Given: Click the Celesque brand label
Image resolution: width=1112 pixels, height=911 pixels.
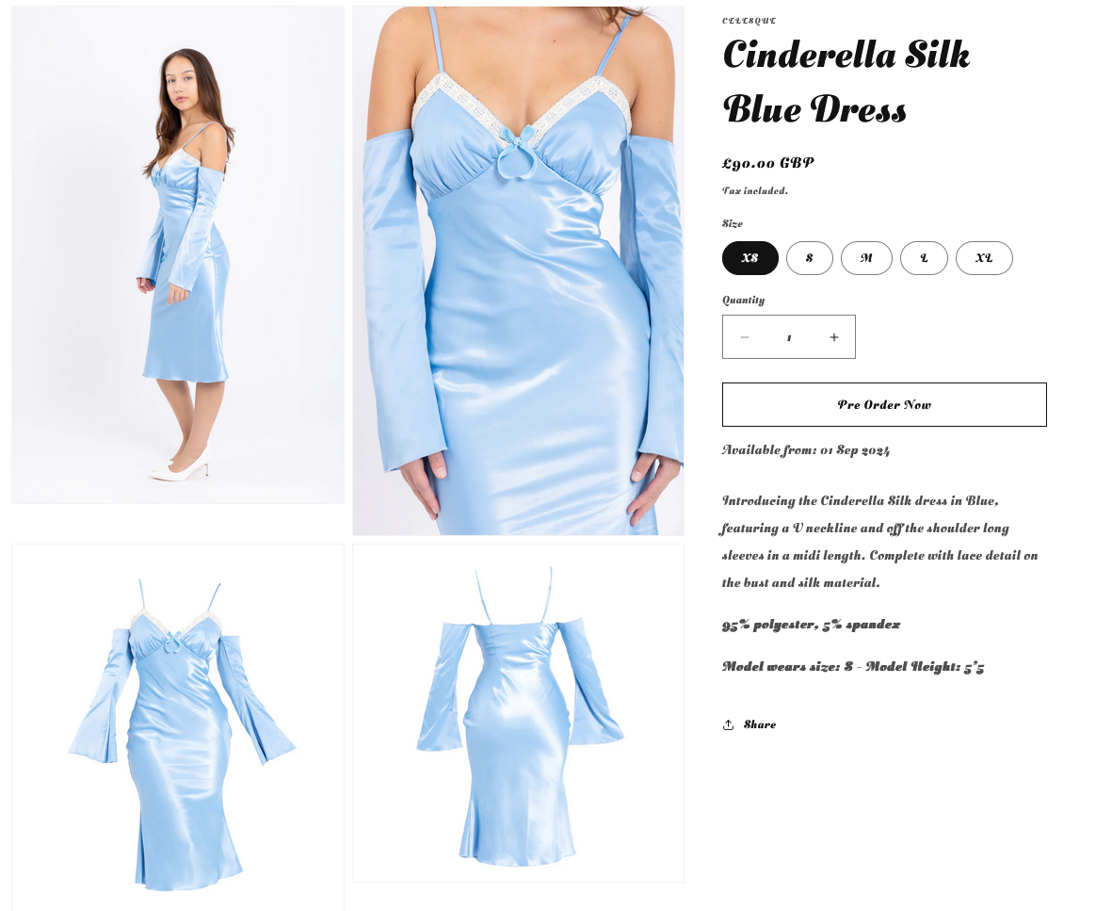Looking at the screenshot, I should click(749, 21).
